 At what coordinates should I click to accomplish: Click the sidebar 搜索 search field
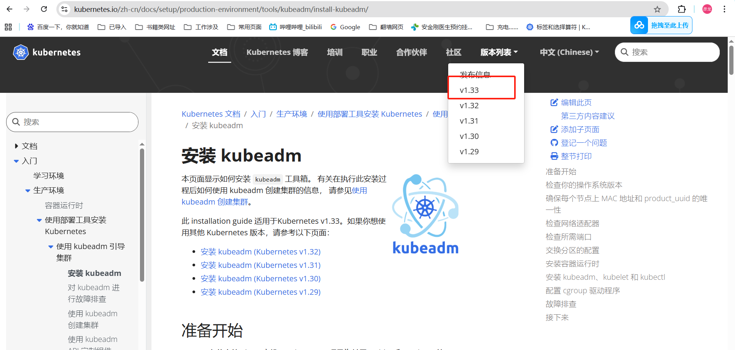tap(72, 122)
